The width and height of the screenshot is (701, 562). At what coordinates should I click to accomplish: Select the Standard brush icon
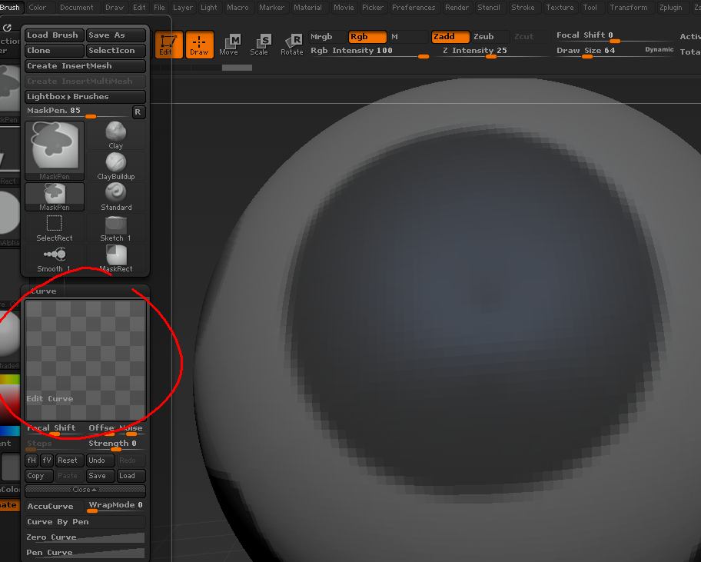click(x=116, y=197)
